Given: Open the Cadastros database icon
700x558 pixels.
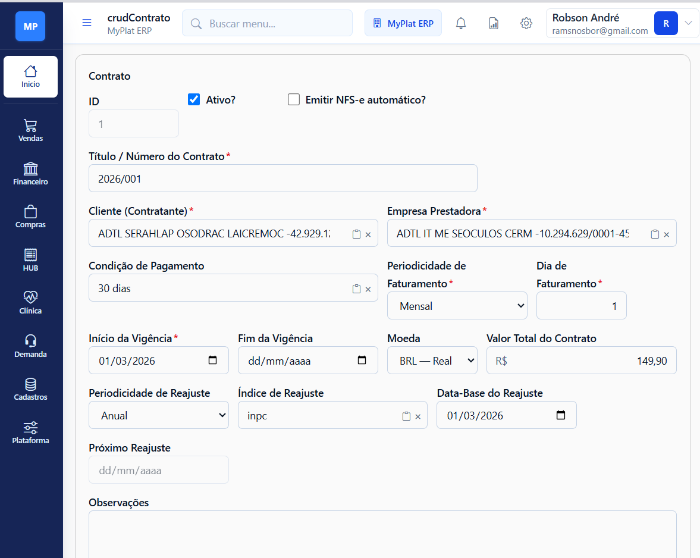Looking at the screenshot, I should click(x=30, y=389).
